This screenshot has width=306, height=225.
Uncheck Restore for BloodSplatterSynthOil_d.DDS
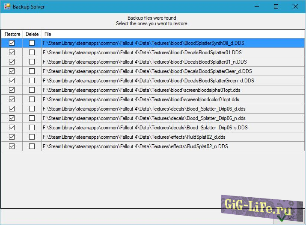coord(12,43)
